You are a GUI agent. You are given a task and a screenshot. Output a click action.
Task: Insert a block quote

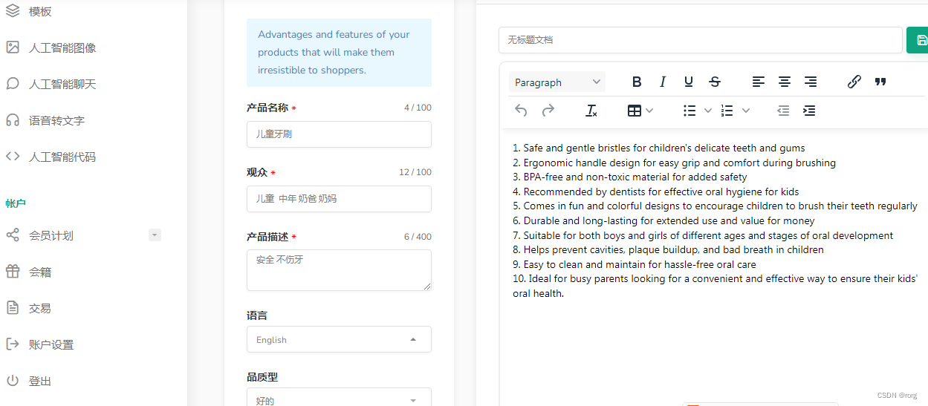880,82
